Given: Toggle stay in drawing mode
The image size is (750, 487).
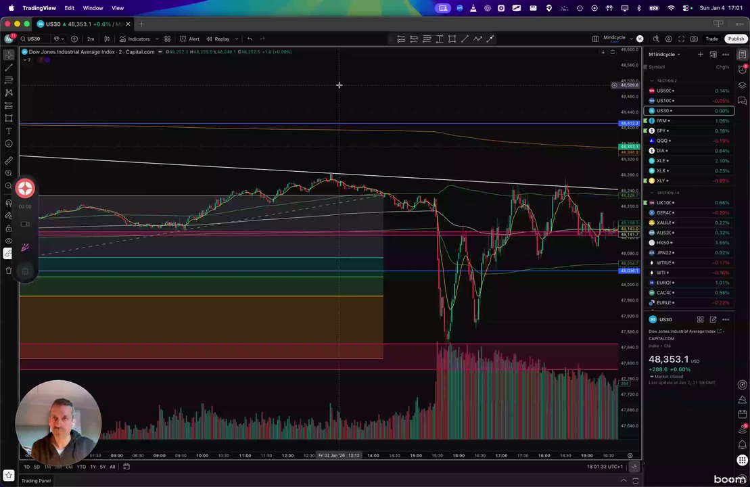Looking at the screenshot, I should (x=9, y=216).
